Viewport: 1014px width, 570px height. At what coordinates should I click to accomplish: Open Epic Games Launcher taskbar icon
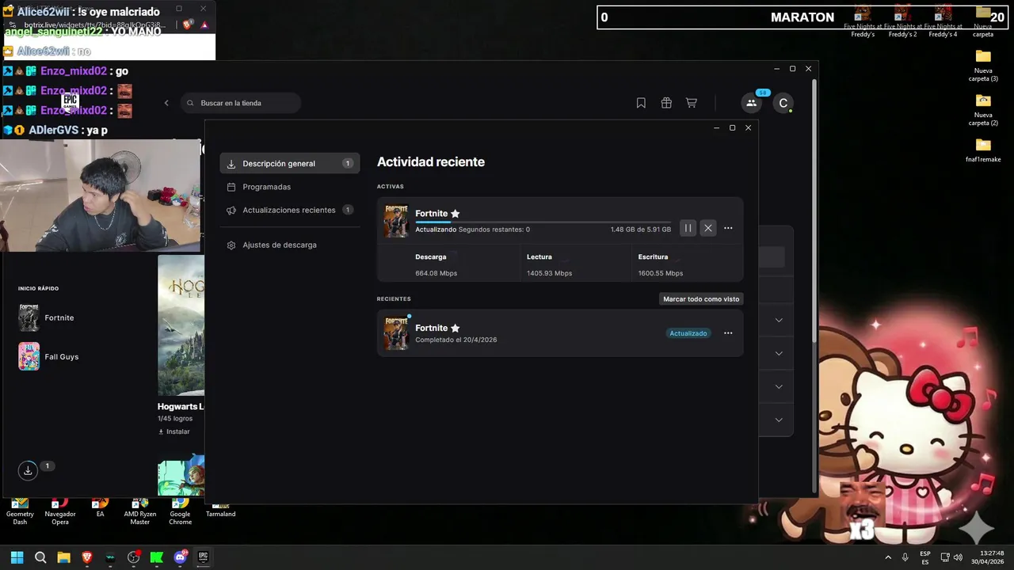(x=203, y=557)
